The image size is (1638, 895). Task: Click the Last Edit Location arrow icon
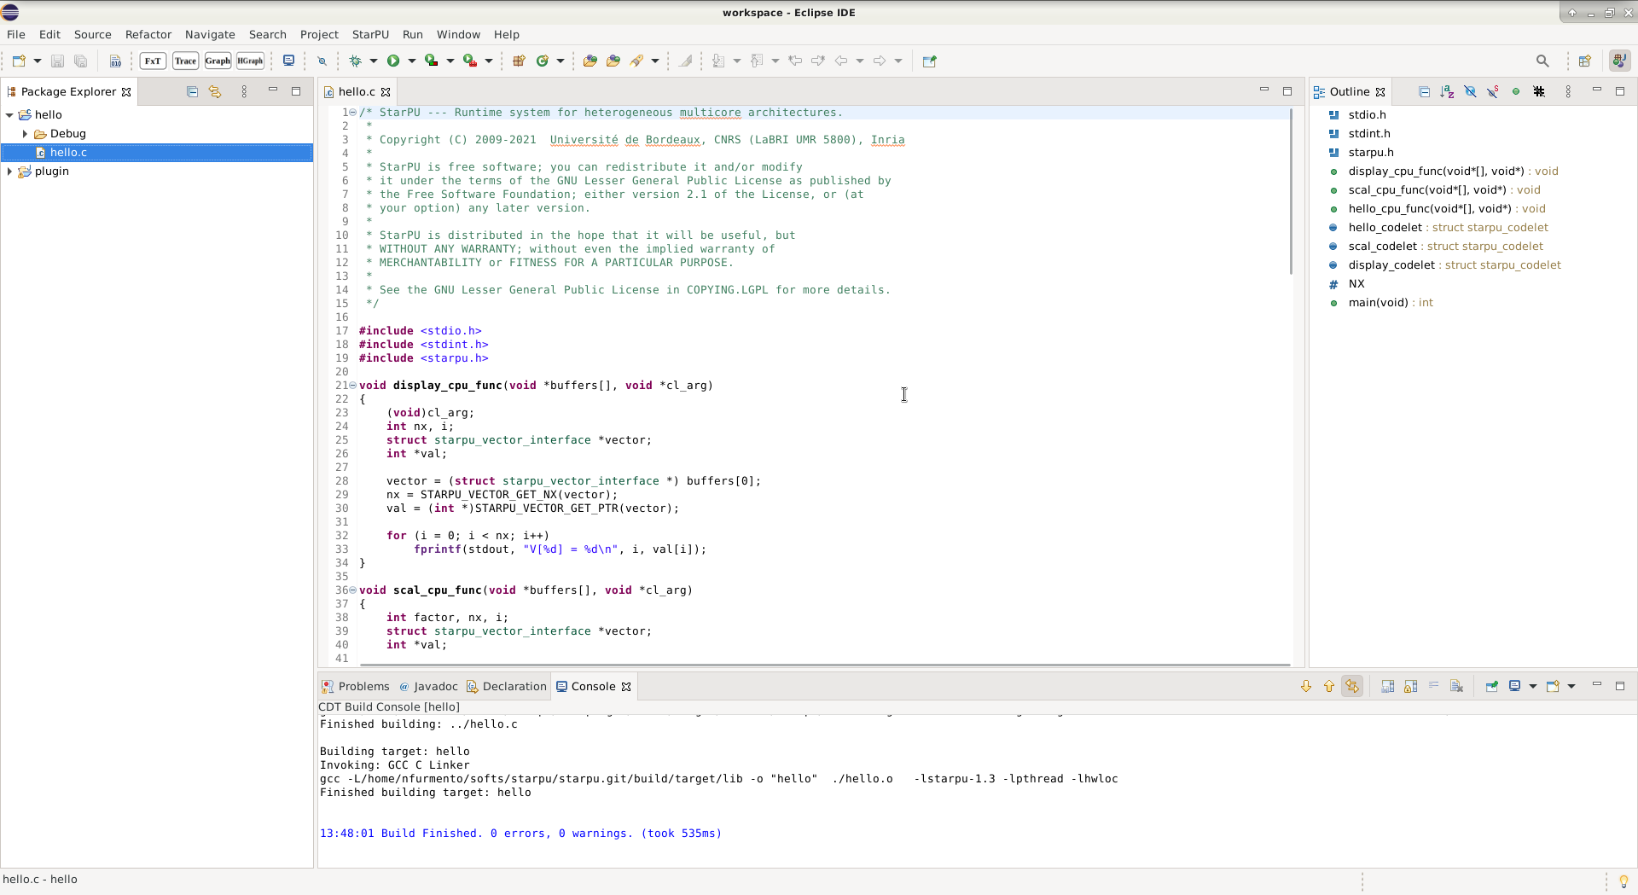point(795,61)
